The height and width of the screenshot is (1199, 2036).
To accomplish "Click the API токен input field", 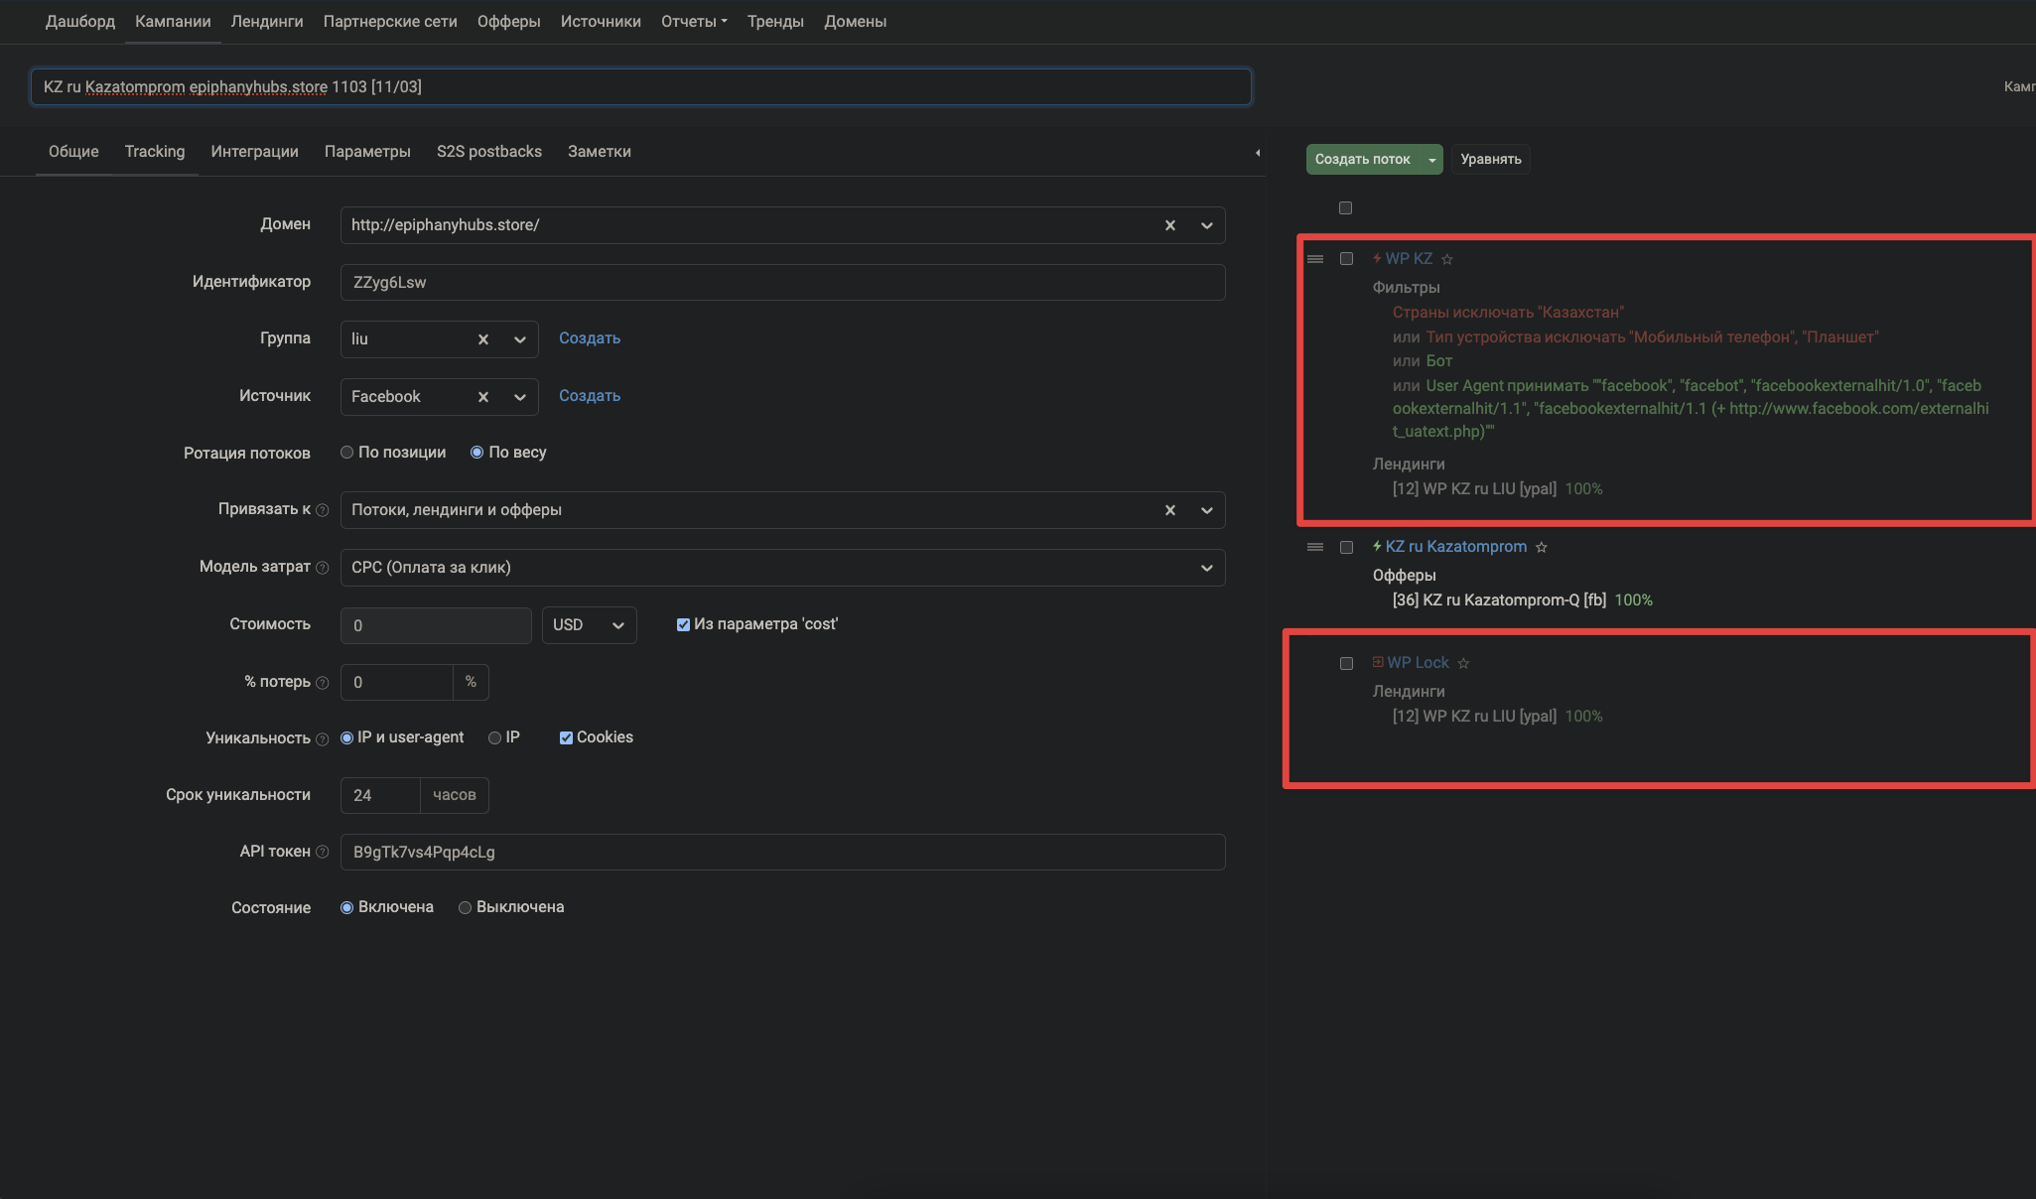I will pos(782,853).
